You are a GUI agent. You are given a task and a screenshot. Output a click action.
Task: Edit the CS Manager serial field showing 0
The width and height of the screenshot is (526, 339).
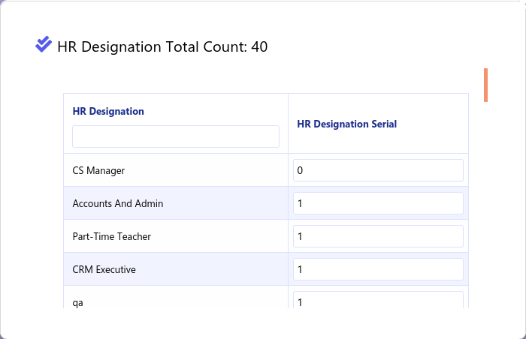378,170
